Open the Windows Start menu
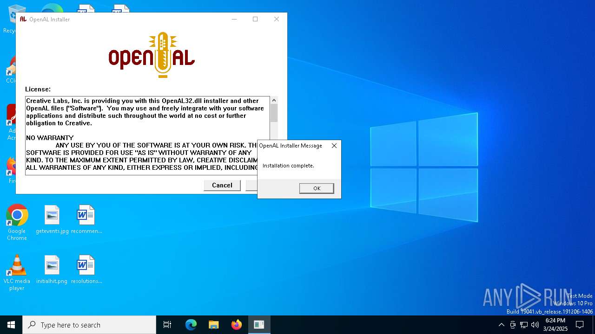Viewport: 595px width, 334px height. coord(11,325)
